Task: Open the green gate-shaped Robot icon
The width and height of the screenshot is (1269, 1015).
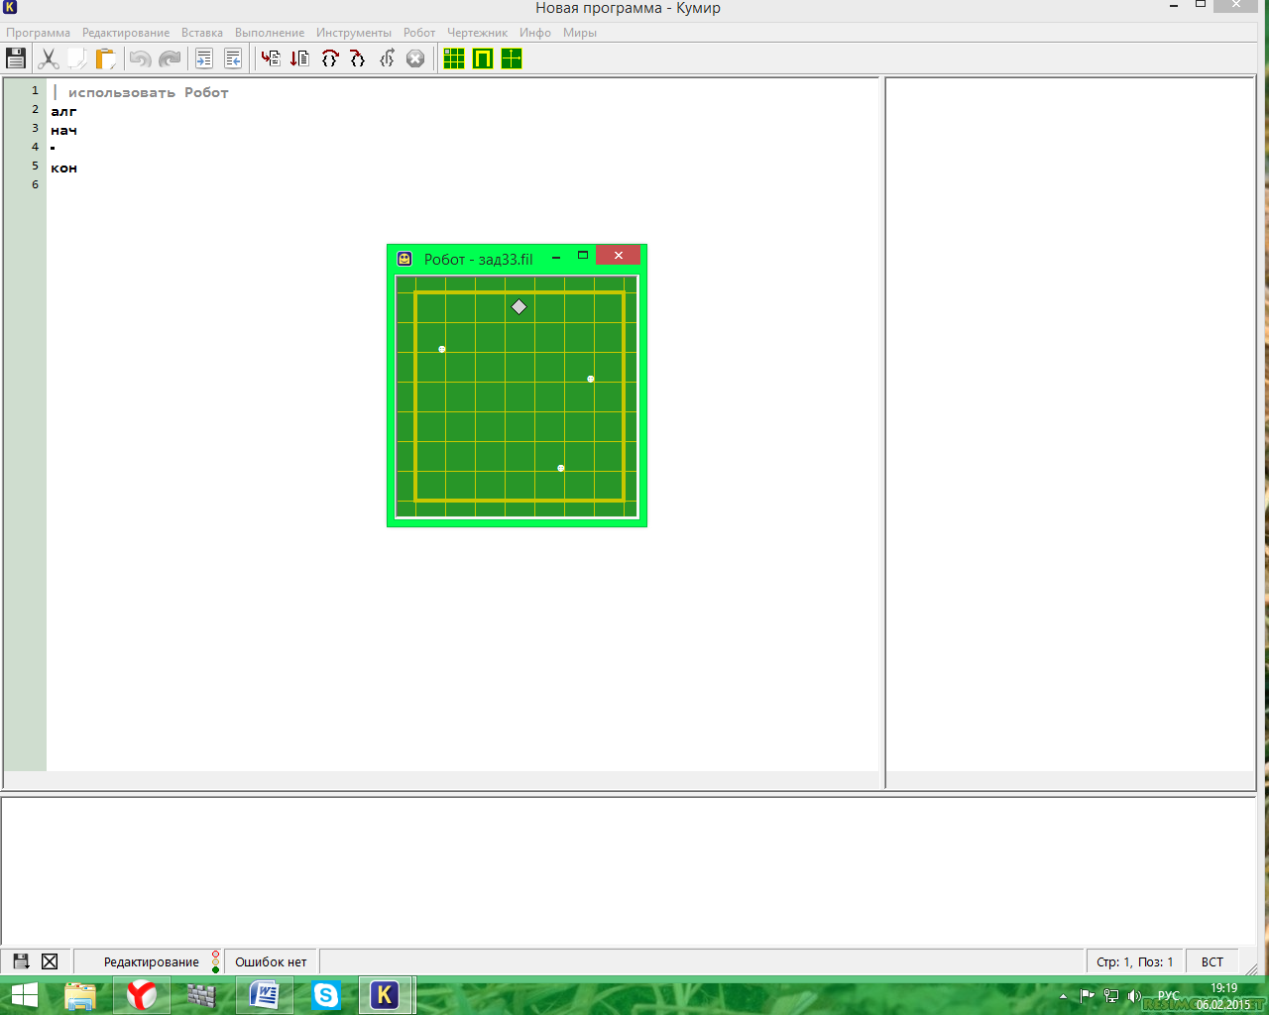Action: click(483, 58)
